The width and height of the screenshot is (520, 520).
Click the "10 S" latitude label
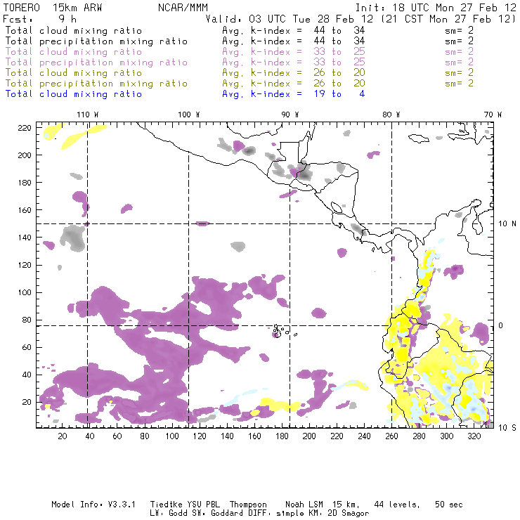point(507,427)
